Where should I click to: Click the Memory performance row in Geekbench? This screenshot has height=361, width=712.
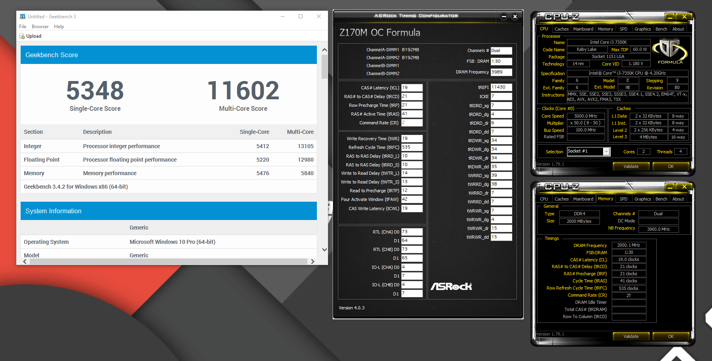[x=169, y=173]
